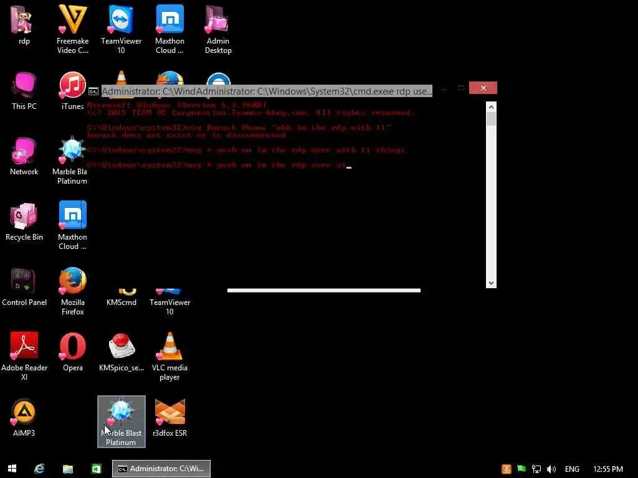Click the cmd scrollbar up arrow
Image resolution: width=638 pixels, height=478 pixels.
pos(491,107)
